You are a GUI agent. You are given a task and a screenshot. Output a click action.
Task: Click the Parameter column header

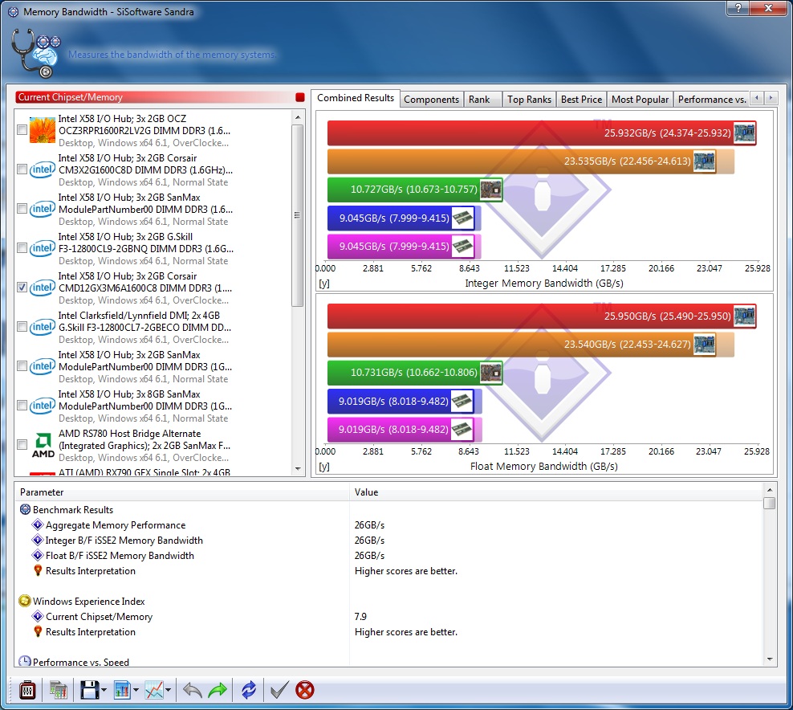pyautogui.click(x=181, y=492)
